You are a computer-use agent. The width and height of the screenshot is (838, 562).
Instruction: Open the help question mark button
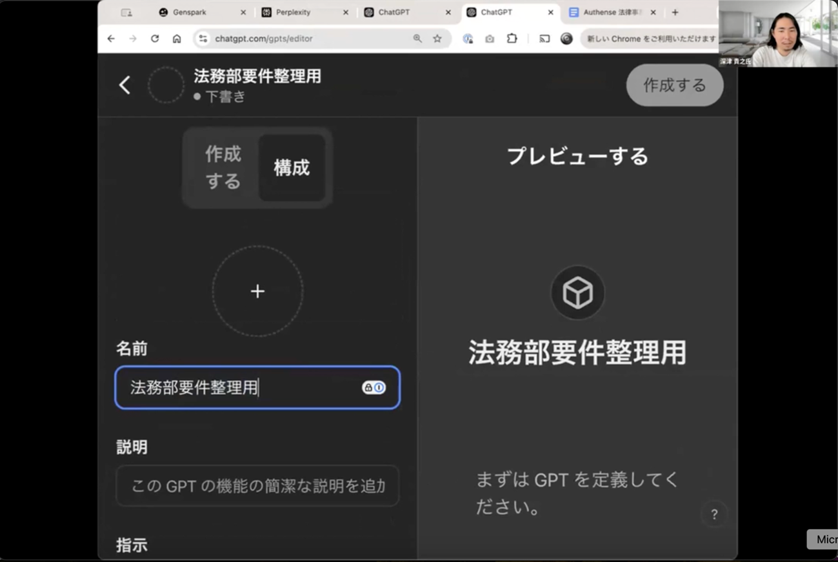point(714,514)
